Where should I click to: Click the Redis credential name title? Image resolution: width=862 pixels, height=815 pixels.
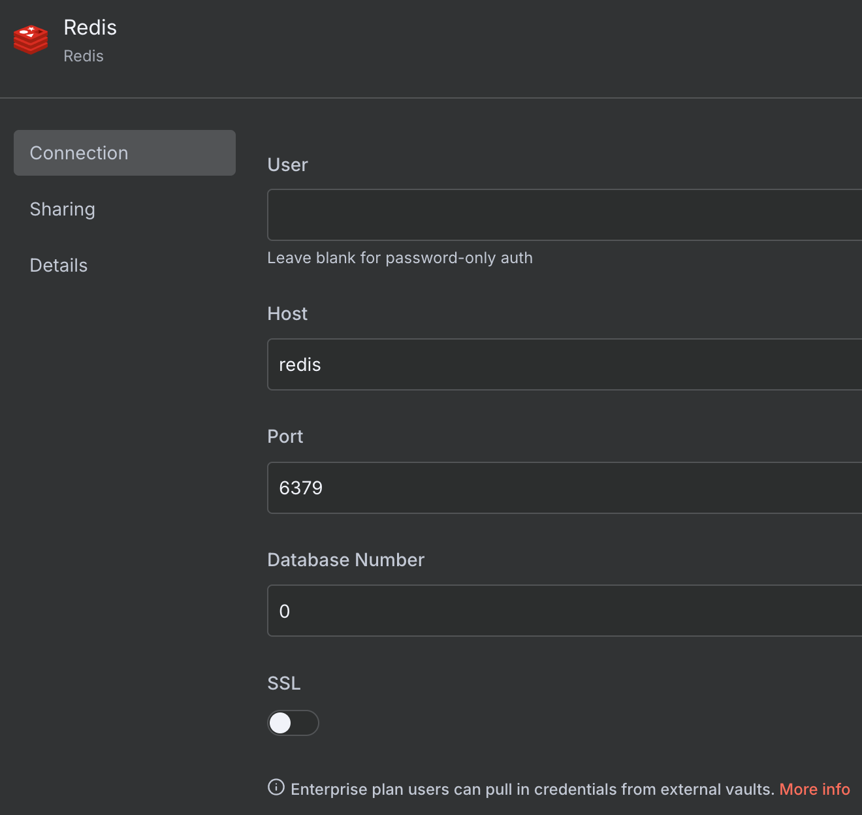tap(90, 27)
